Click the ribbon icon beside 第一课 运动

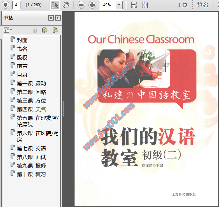pos(13,83)
